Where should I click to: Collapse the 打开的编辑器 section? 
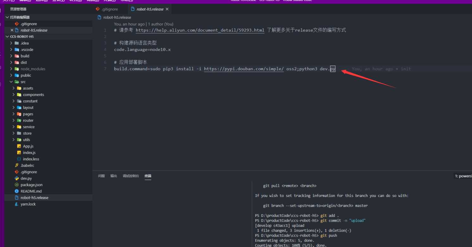pos(8,17)
